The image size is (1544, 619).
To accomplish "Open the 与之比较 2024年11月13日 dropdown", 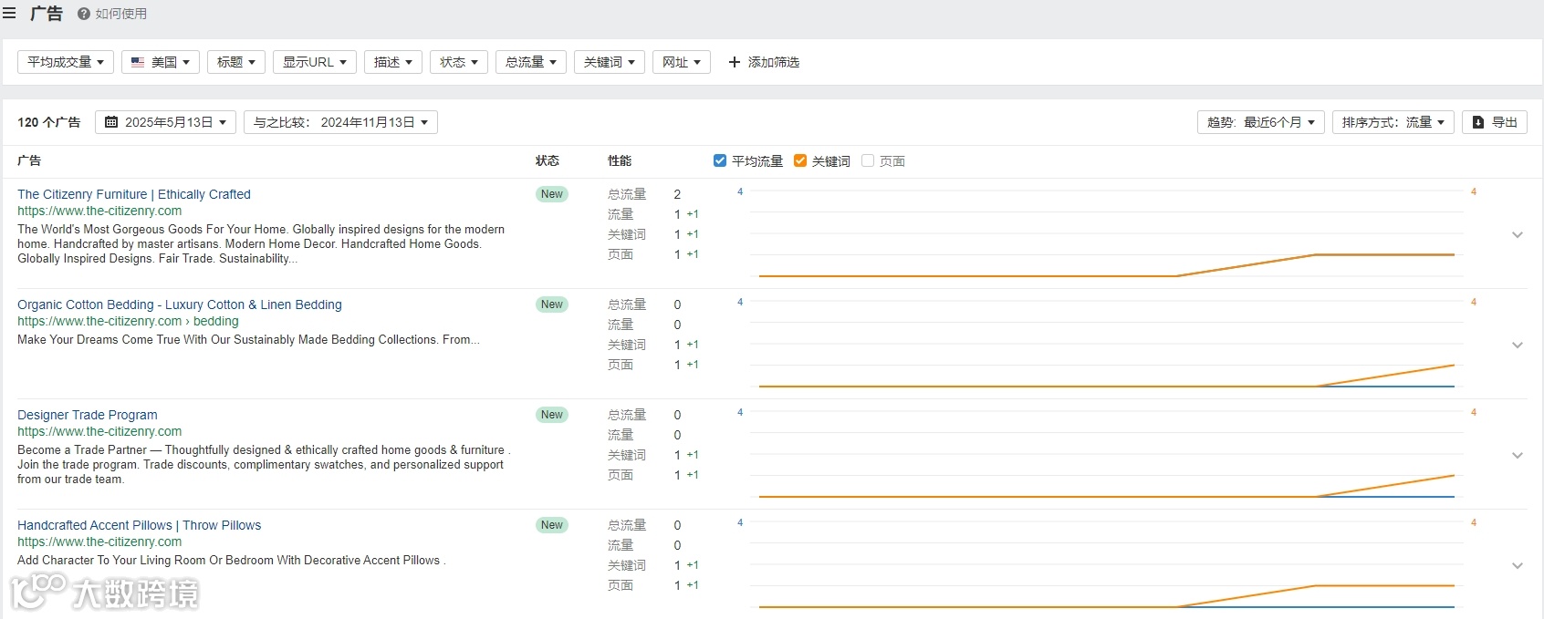I will coord(340,122).
